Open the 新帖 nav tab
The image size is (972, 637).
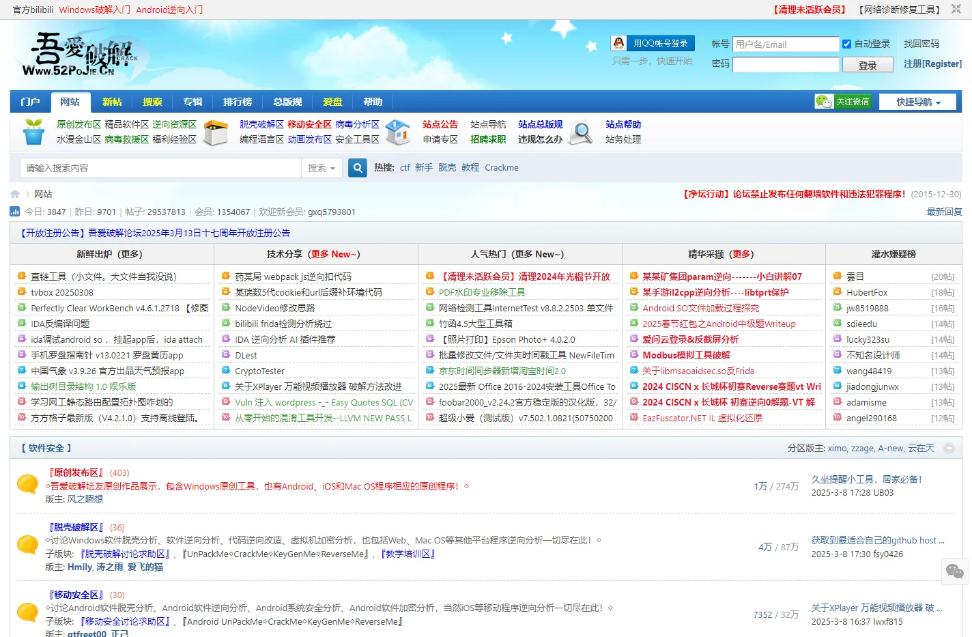coord(112,102)
